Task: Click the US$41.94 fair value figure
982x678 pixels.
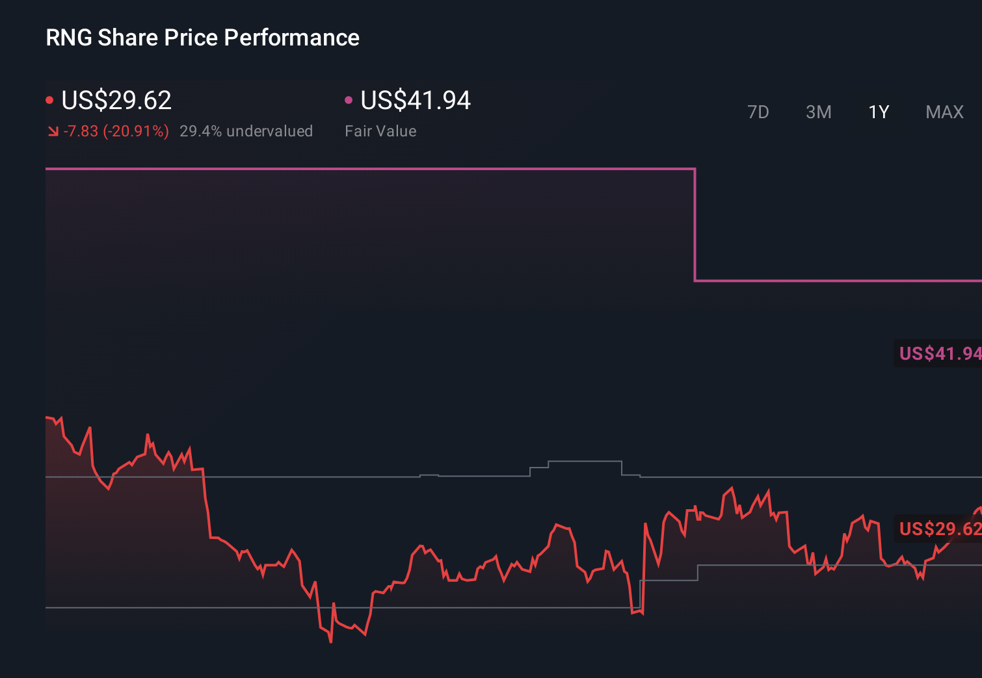Action: 414,101
